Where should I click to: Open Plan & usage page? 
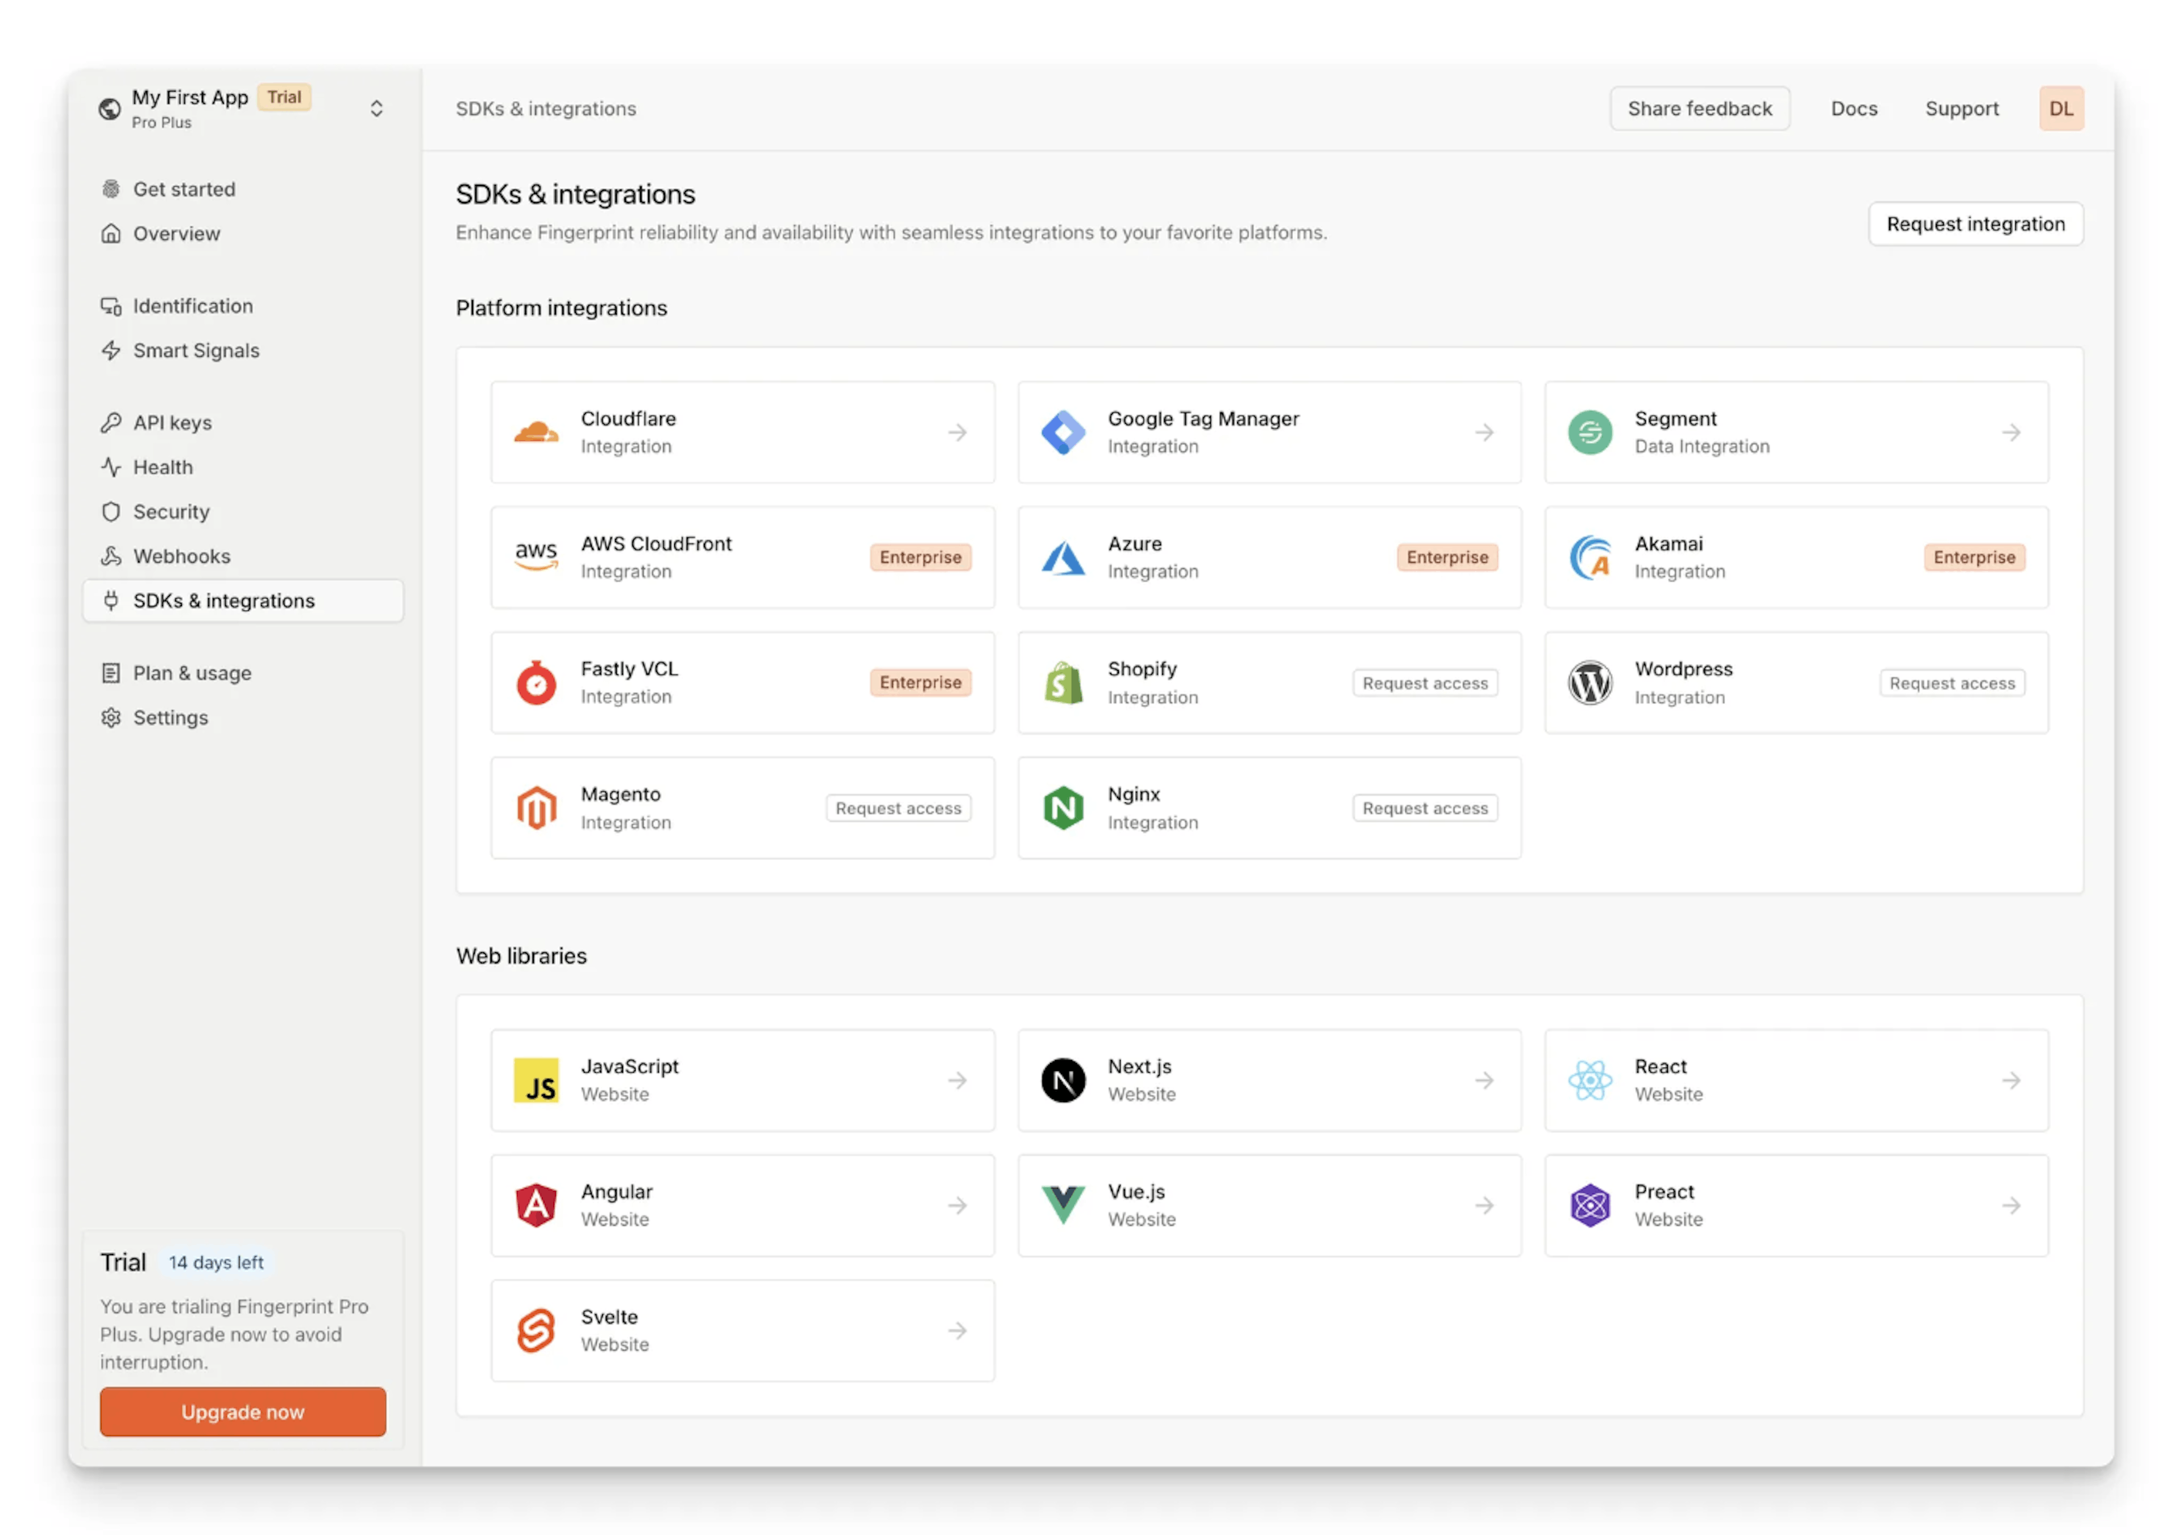pos(192,673)
